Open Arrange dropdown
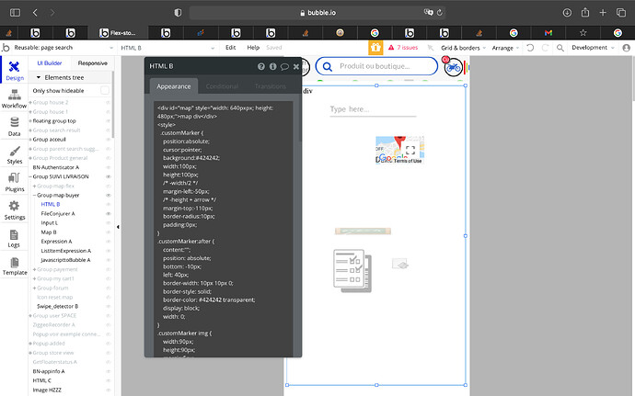This screenshot has width=635, height=396. point(505,48)
